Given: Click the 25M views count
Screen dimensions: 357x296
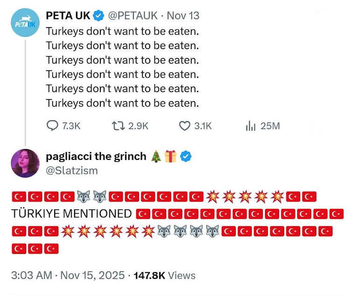Looking at the screenshot, I should [270, 126].
